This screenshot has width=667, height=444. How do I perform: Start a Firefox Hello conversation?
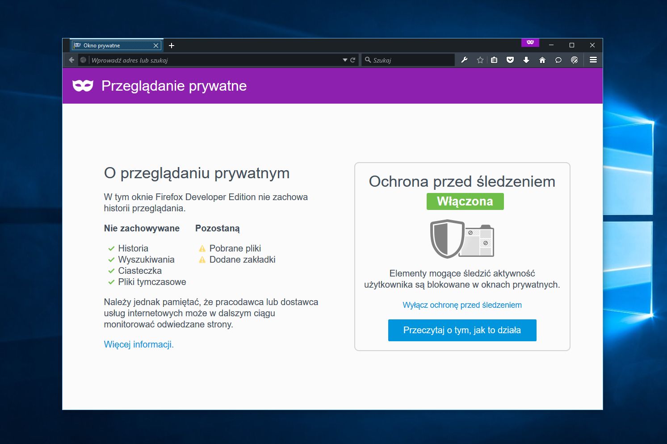coord(558,59)
